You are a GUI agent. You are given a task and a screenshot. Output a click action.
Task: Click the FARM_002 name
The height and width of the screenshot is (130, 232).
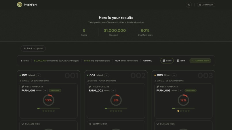pyautogui.click(x=96, y=90)
